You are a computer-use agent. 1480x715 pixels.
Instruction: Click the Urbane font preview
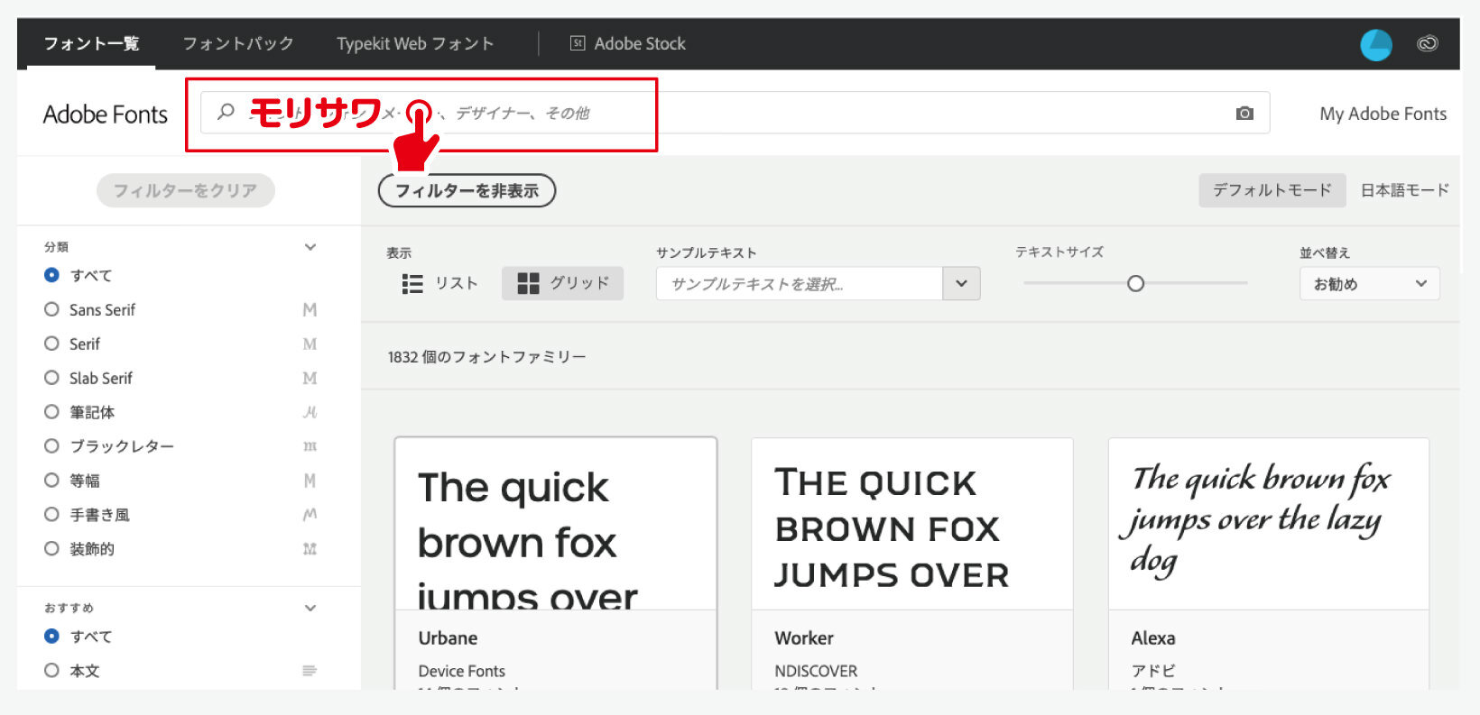coord(556,525)
